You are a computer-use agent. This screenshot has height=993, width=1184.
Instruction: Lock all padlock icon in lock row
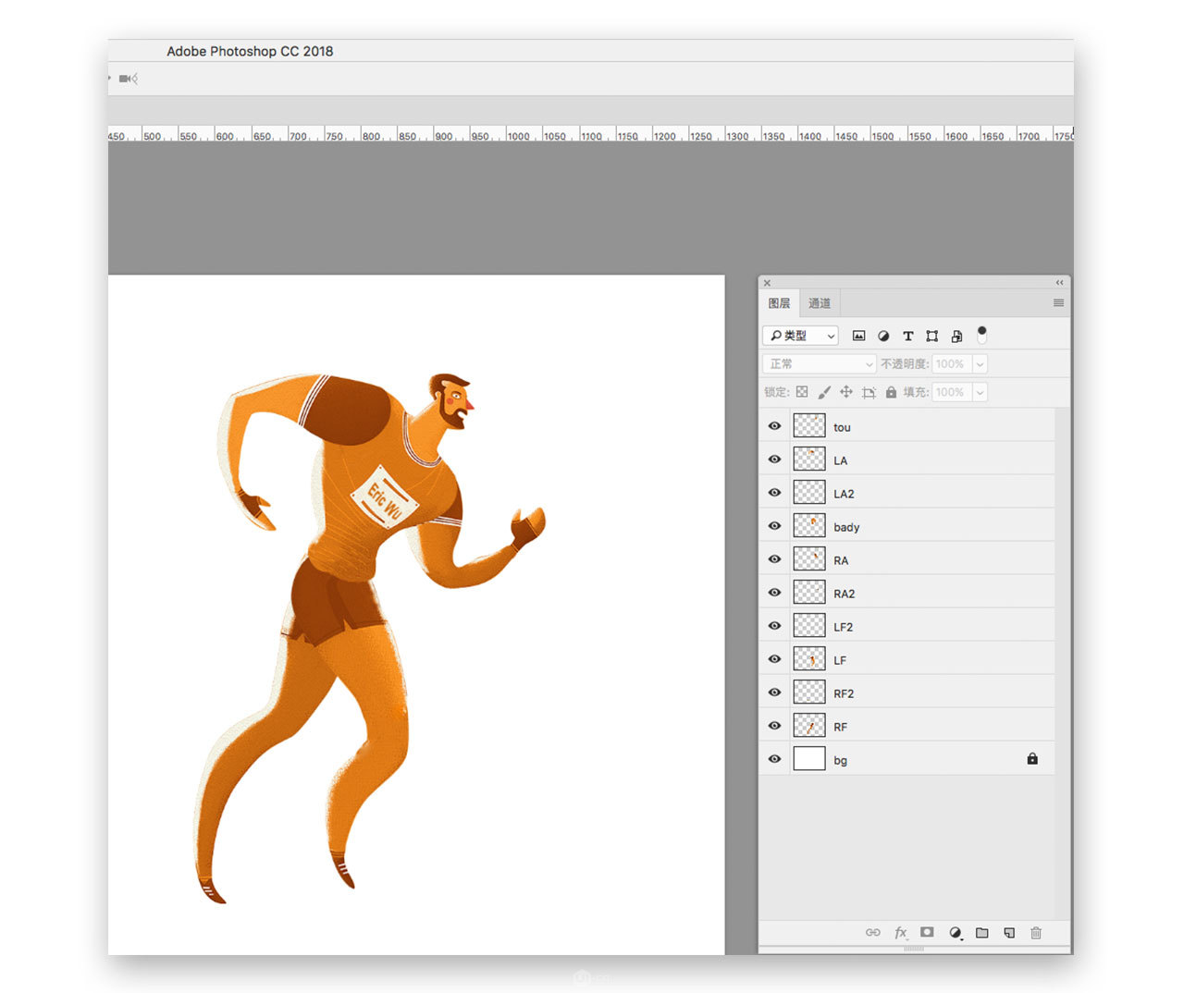891,392
